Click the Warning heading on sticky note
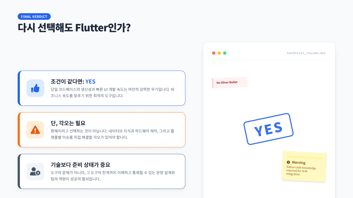This screenshot has width=353, height=198. click(299, 163)
